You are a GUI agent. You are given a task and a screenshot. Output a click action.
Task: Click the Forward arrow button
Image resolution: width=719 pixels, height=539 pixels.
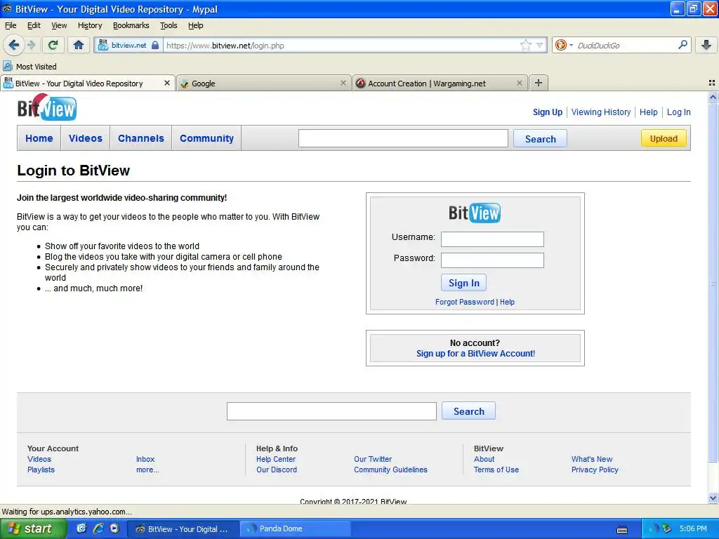click(31, 45)
